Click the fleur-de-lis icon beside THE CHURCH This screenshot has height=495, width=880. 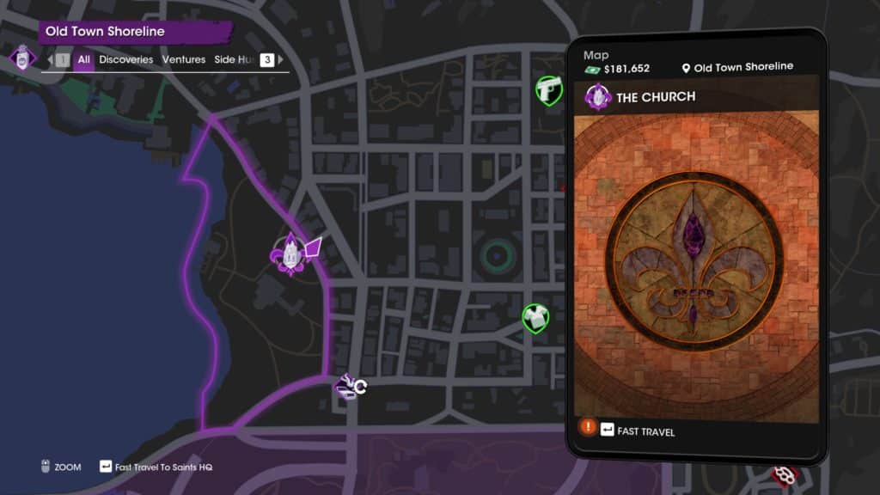point(598,97)
